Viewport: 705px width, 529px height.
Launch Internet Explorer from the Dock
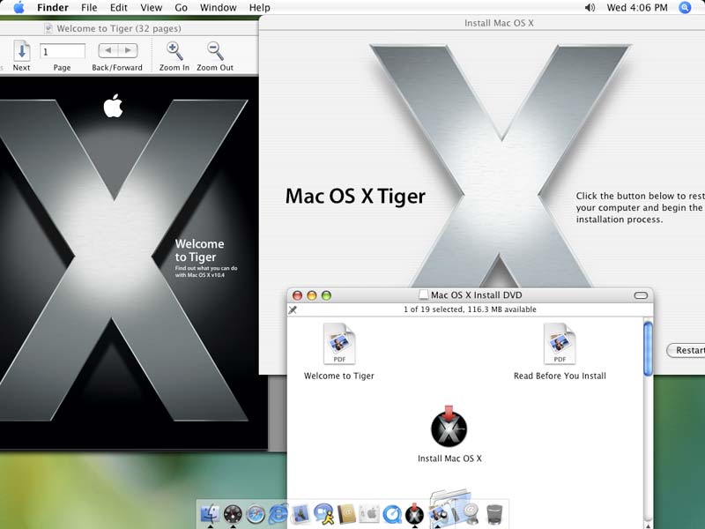(278, 514)
